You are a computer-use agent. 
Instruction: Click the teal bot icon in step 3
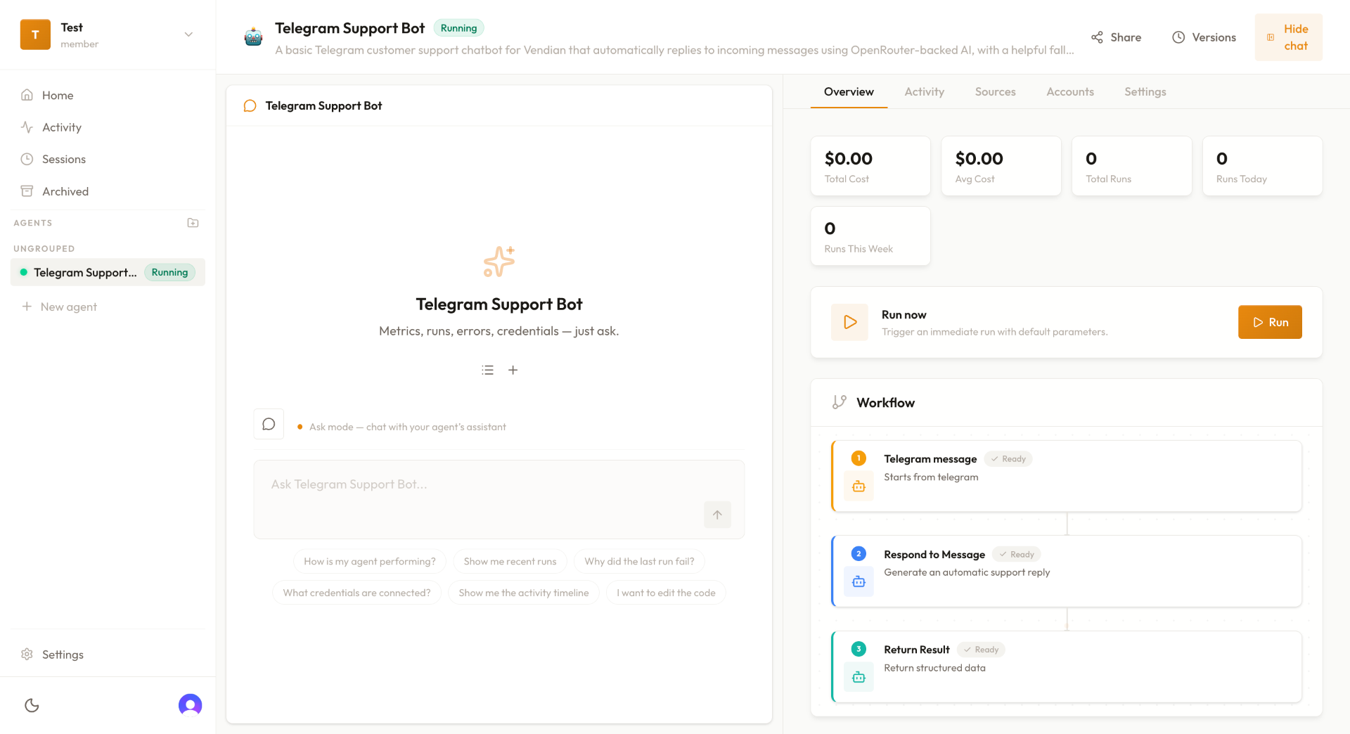[x=859, y=677]
